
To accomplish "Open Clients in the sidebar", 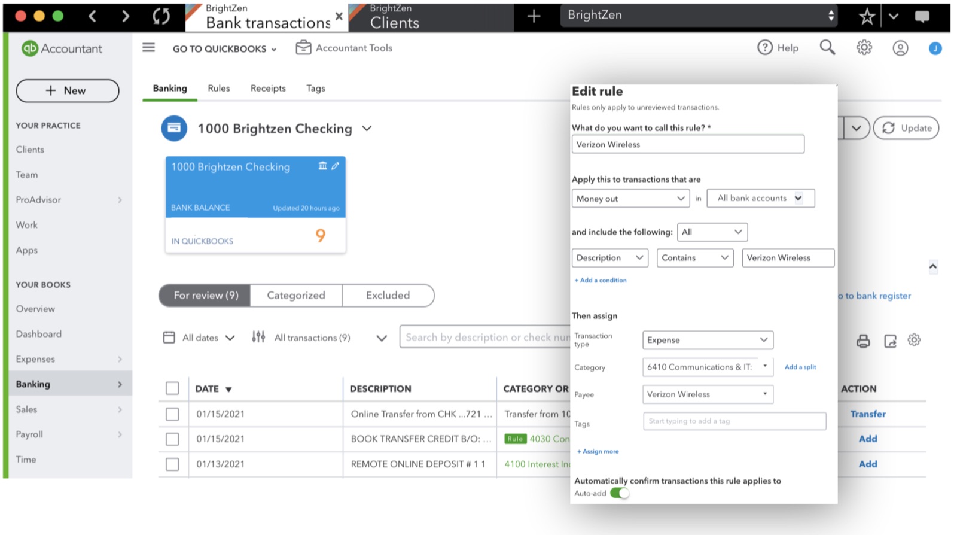I will click(30, 150).
